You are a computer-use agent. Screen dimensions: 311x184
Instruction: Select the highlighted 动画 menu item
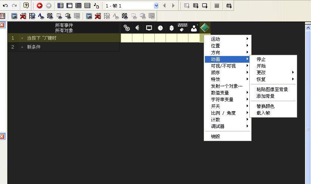point(228,59)
